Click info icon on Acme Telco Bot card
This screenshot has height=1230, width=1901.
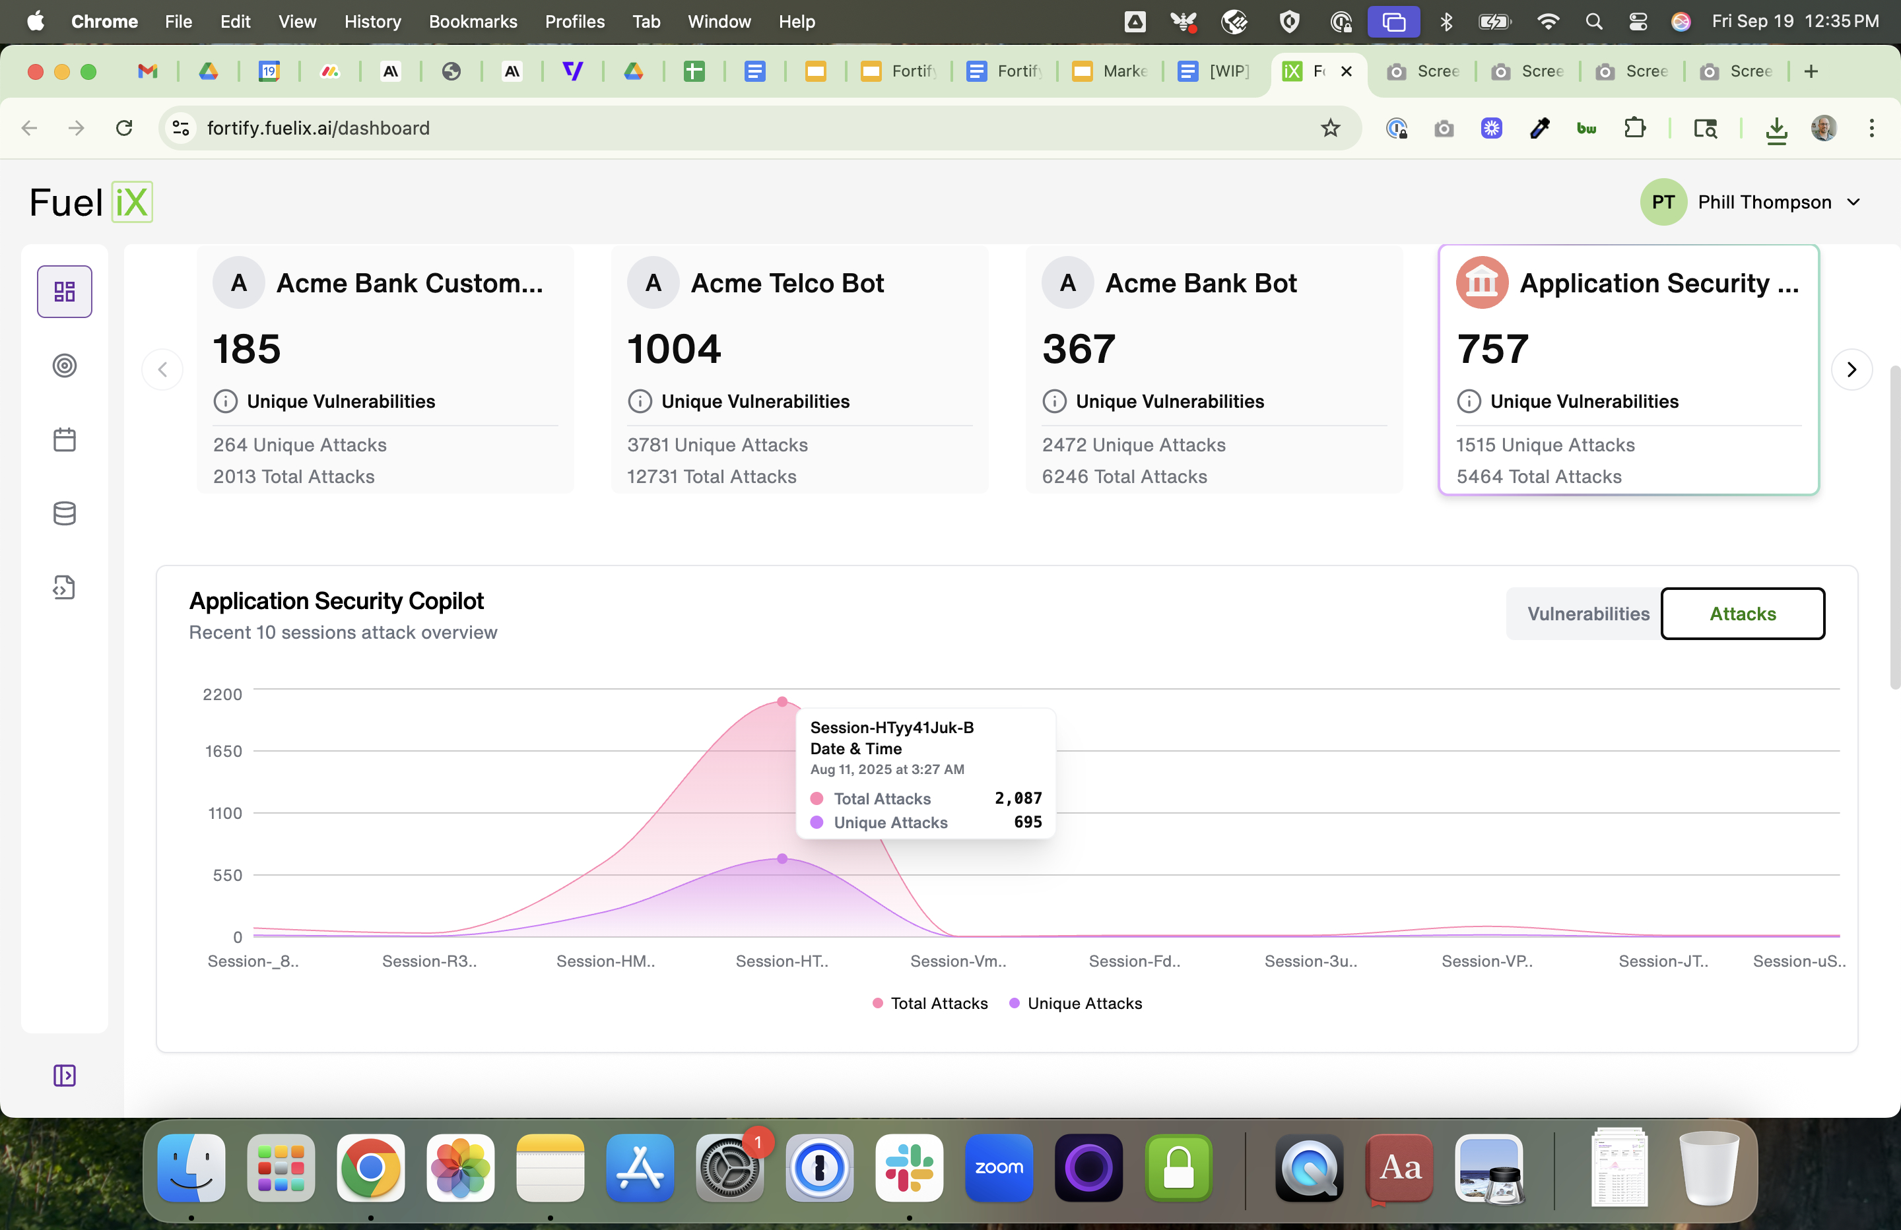point(640,401)
